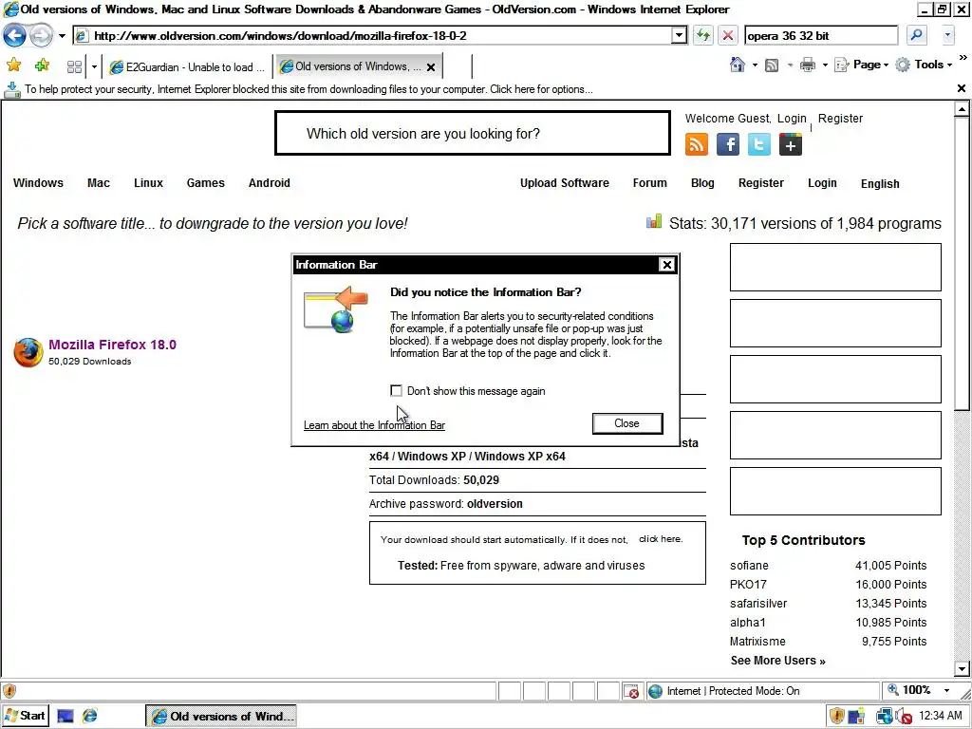The width and height of the screenshot is (972, 729).
Task: Check Don't show this message again
Action: click(x=396, y=390)
